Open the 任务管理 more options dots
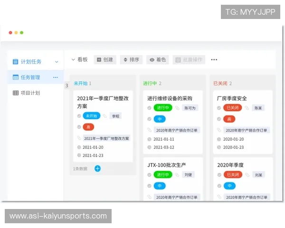Image resolution: width=285 pixels, height=228 pixels. (56, 77)
